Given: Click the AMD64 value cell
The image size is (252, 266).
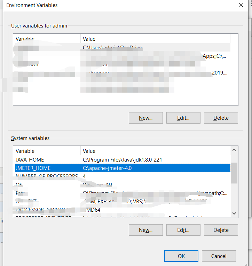Looking at the screenshot, I should (x=92, y=210).
